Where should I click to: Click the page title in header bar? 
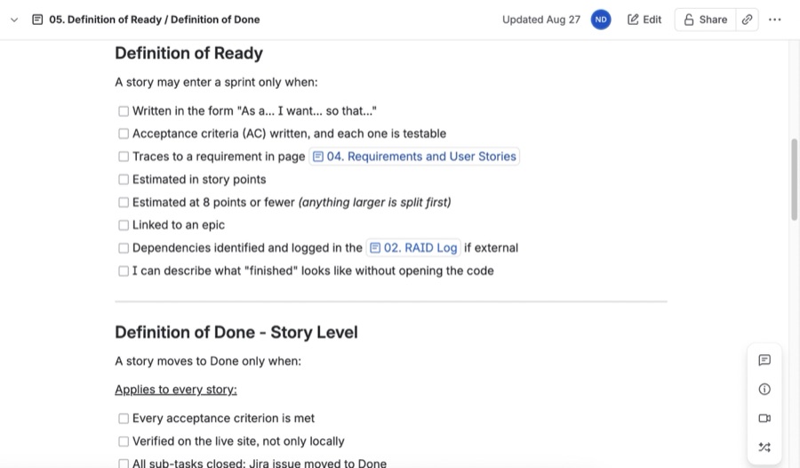coord(154,20)
